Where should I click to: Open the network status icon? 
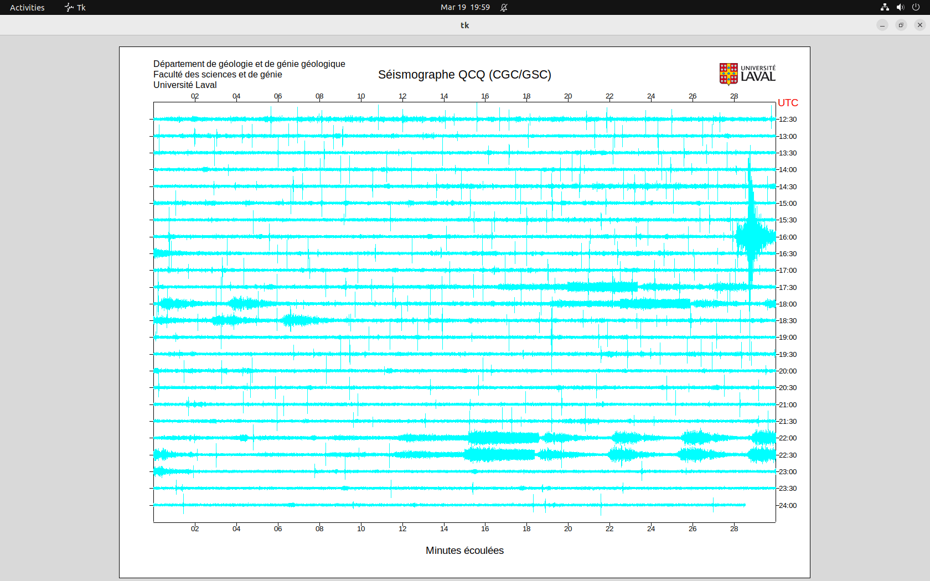(885, 7)
